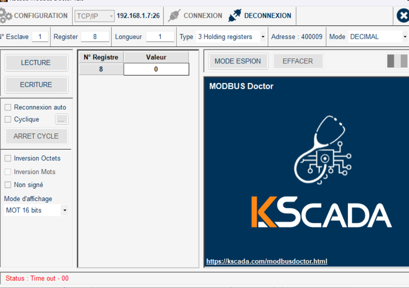Click the ECRITURE button
Screen dimensions: 409x288
click(36, 85)
